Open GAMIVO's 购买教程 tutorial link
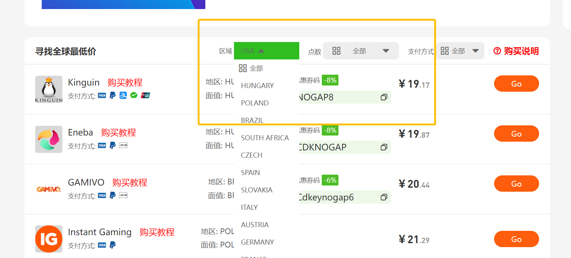571x258 pixels. 130,183
